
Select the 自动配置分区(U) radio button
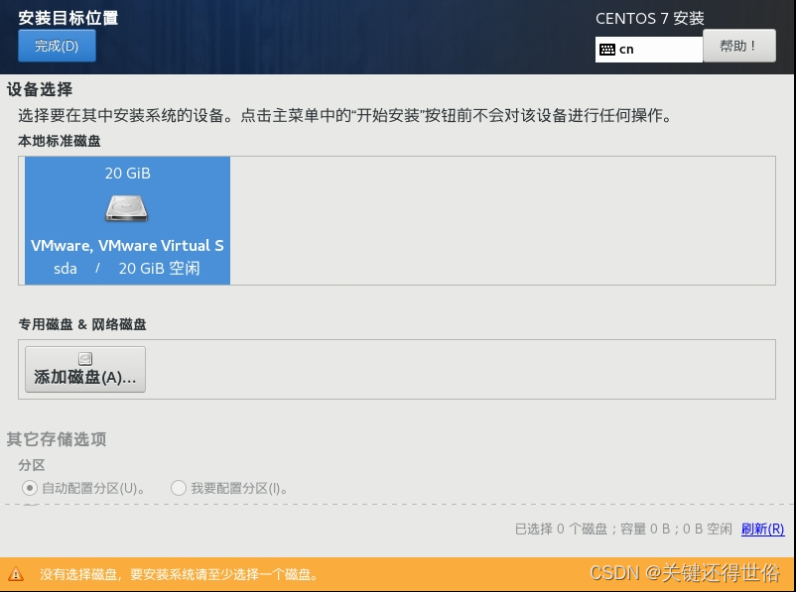tap(30, 488)
